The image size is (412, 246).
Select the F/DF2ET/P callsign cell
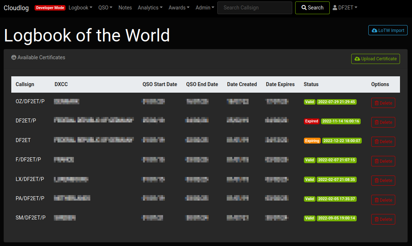click(x=28, y=160)
